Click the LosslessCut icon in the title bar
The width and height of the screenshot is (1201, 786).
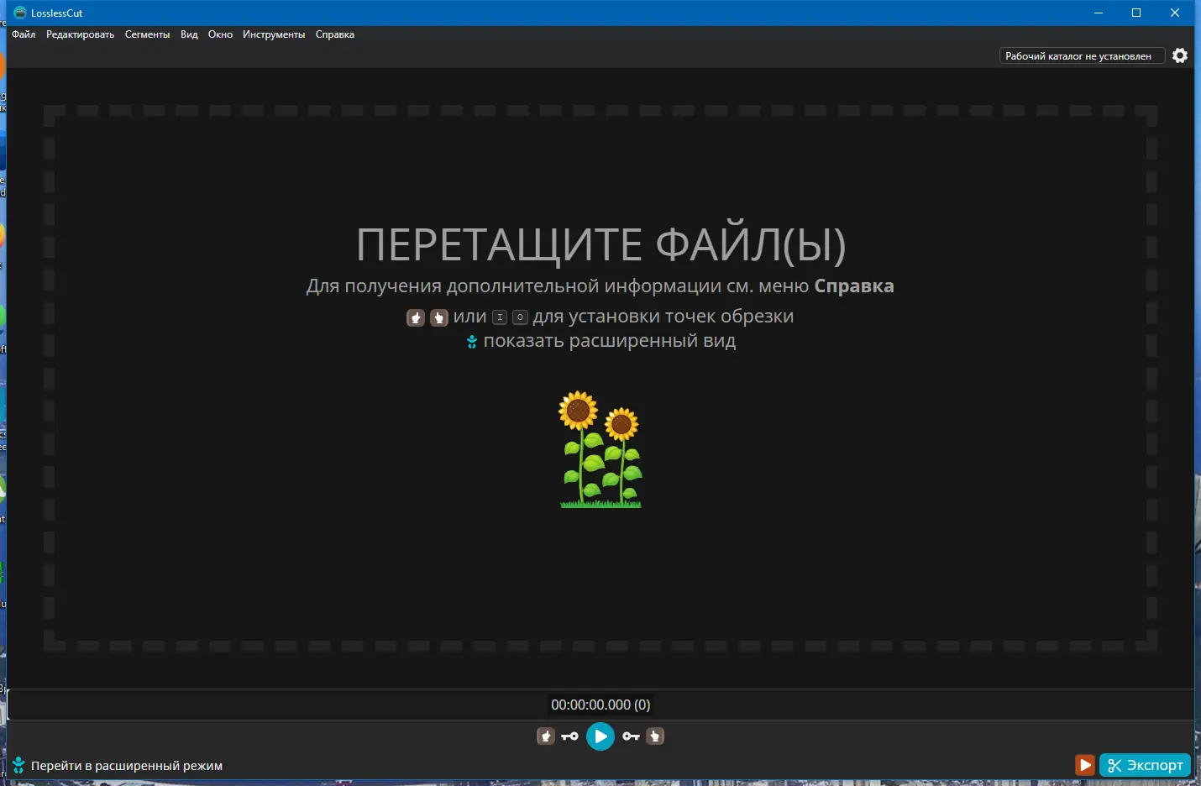18,12
